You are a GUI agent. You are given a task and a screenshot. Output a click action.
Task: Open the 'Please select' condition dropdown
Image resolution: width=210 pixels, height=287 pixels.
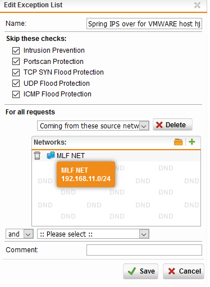pos(93,234)
